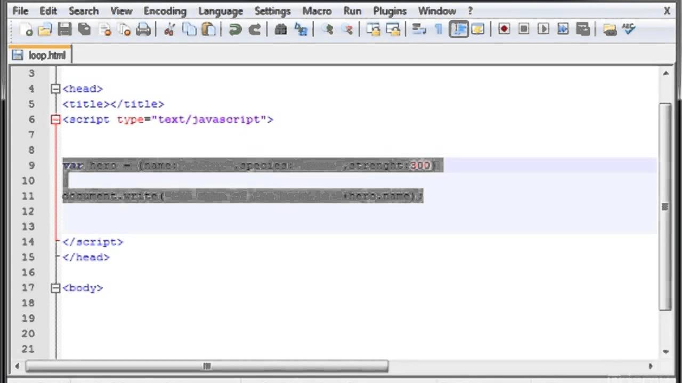Paste from clipboard using the Paste icon
This screenshot has height=383, width=682.
click(x=209, y=29)
